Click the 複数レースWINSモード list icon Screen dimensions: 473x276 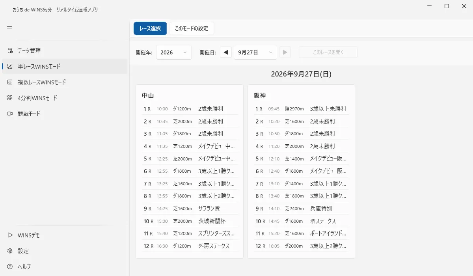coord(10,82)
